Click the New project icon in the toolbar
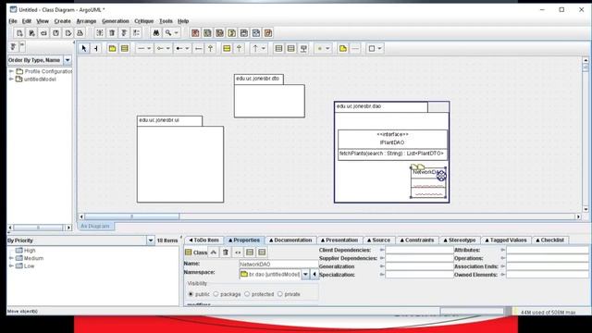The width and height of the screenshot is (592, 333). [19, 33]
